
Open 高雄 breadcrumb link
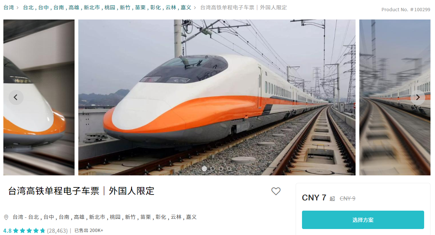pyautogui.click(x=73, y=7)
